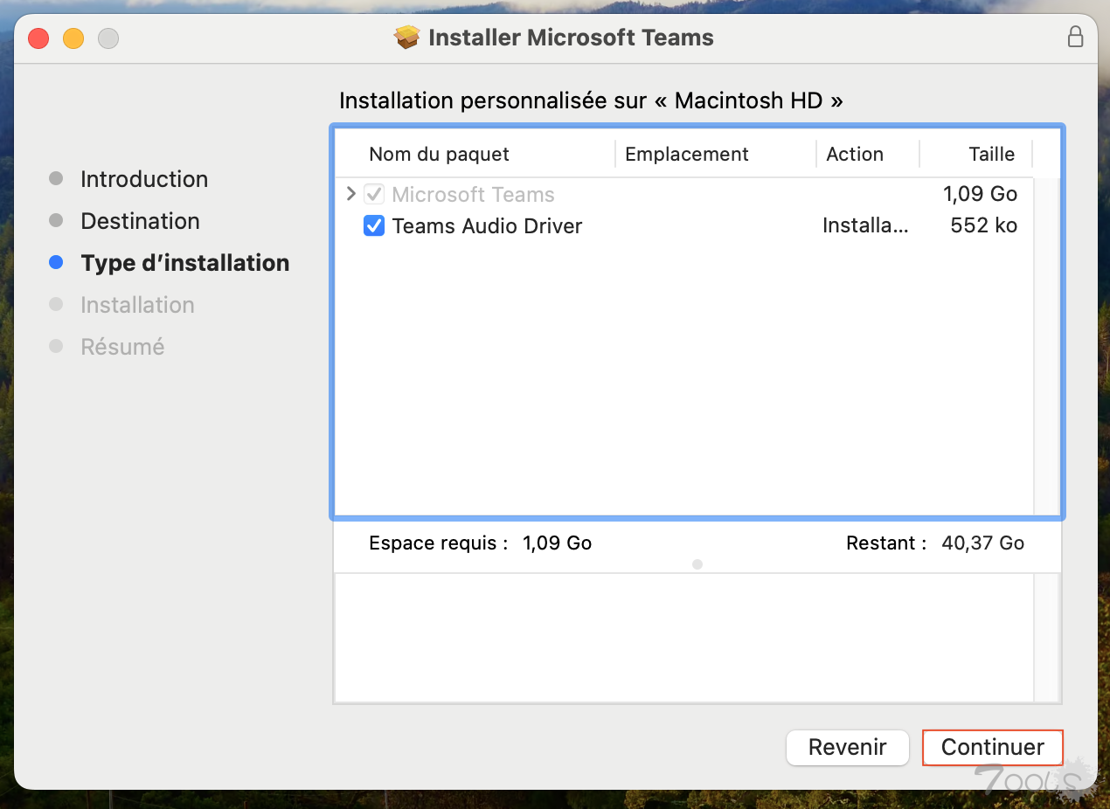Go back with the Revenir button
This screenshot has width=1110, height=809.
pos(848,747)
